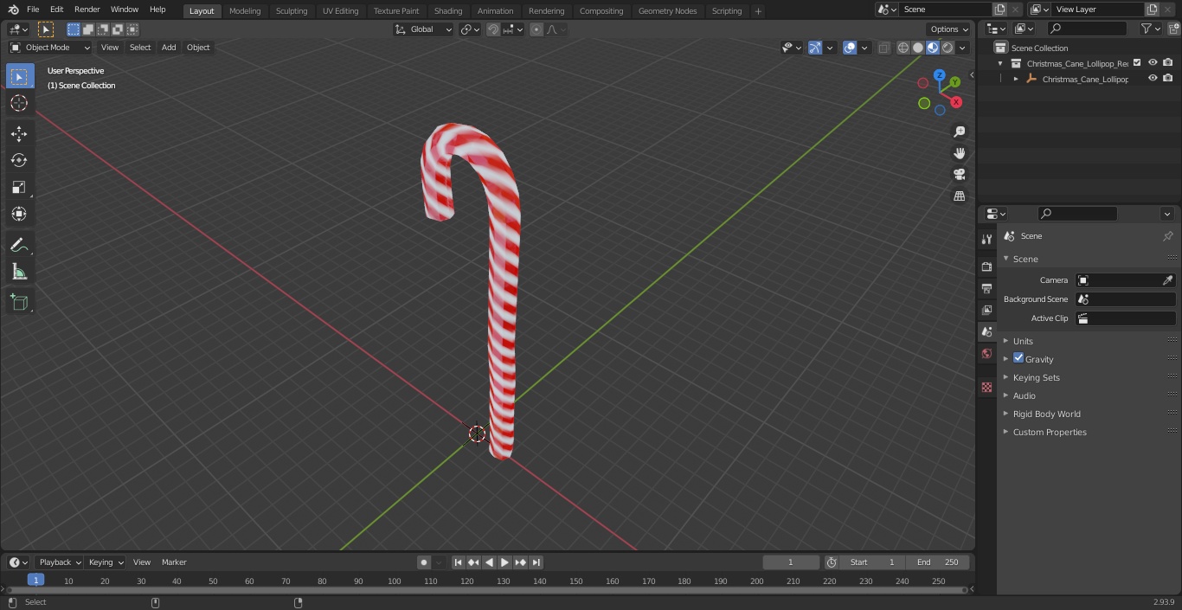This screenshot has height=610, width=1182.
Task: Hide the Christmas_Cane_Lollipop object with eye icon
Action: tap(1153, 79)
